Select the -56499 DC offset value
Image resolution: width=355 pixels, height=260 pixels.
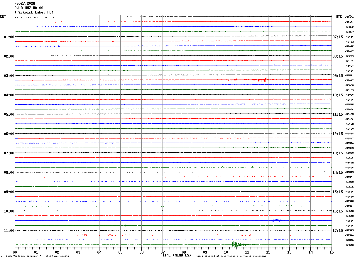click(349, 129)
